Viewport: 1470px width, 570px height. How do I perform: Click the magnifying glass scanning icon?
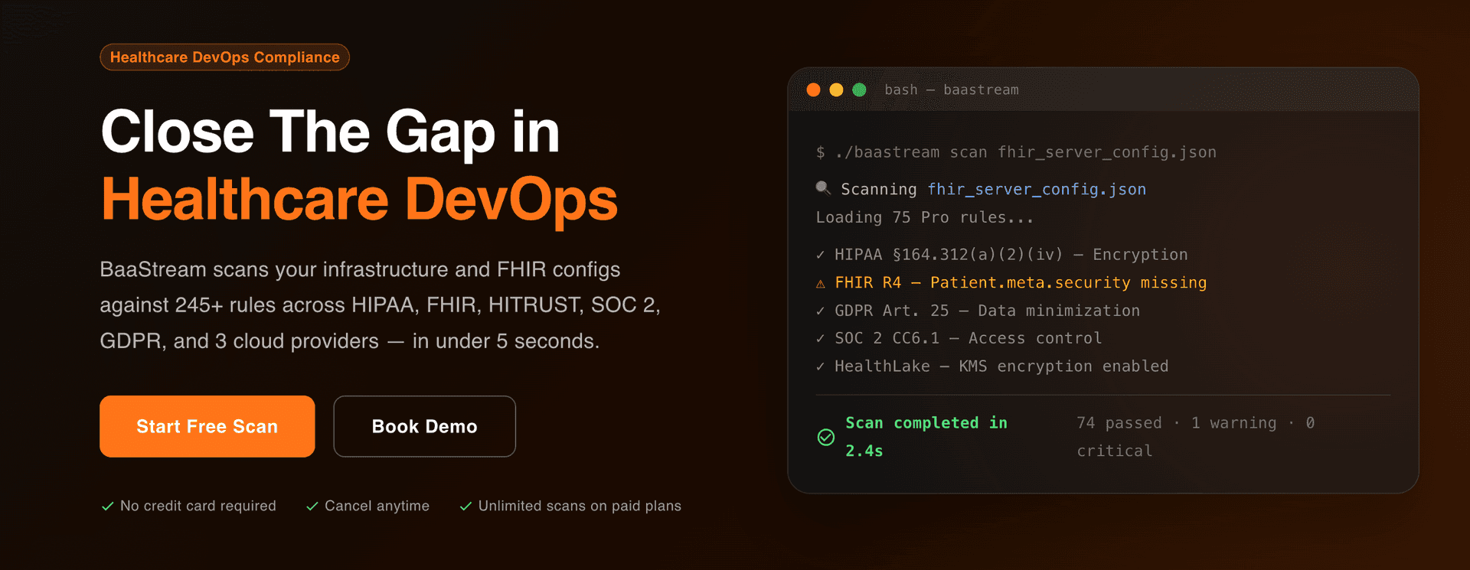pyautogui.click(x=823, y=188)
